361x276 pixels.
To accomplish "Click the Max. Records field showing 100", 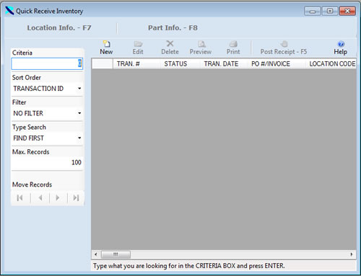I will point(47,163).
